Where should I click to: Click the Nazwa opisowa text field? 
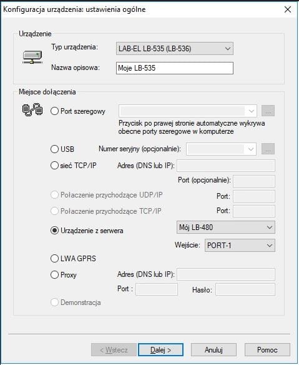tap(175, 68)
